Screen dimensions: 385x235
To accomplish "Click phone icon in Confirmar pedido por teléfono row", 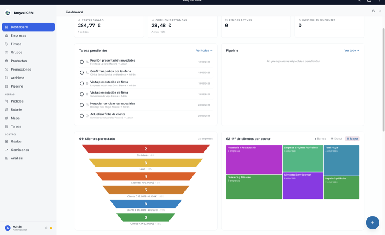I will click(x=87, y=73).
